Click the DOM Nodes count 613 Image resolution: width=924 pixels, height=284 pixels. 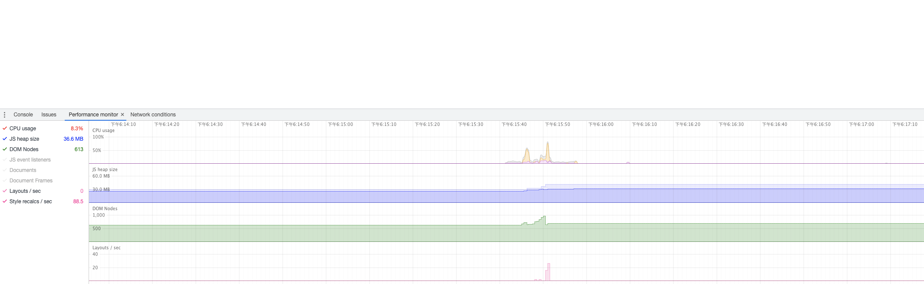[x=79, y=149]
